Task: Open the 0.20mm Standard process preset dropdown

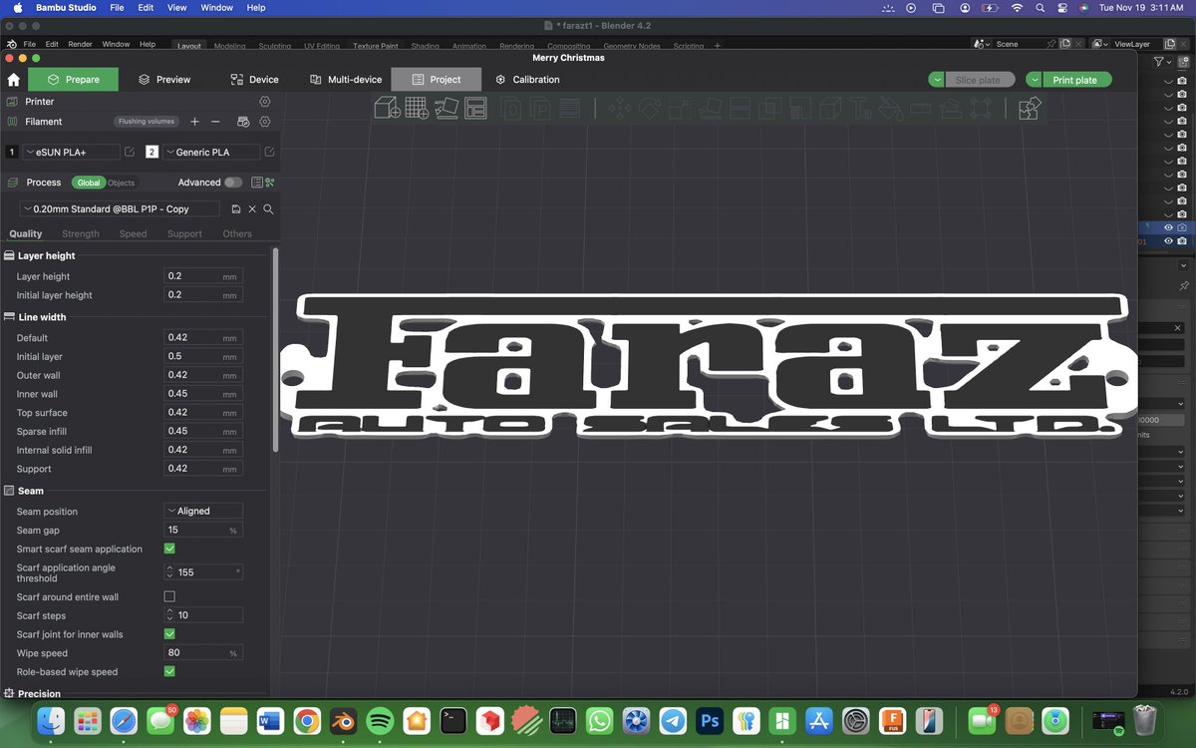Action: pyautogui.click(x=121, y=209)
